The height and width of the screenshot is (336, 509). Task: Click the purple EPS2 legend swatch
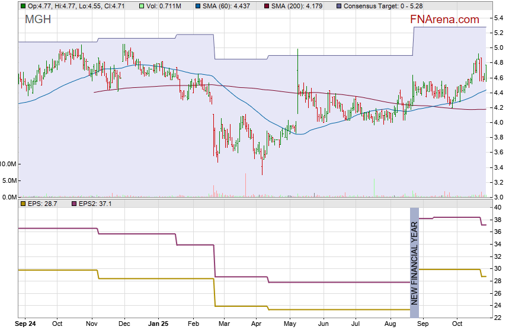tap(74, 204)
